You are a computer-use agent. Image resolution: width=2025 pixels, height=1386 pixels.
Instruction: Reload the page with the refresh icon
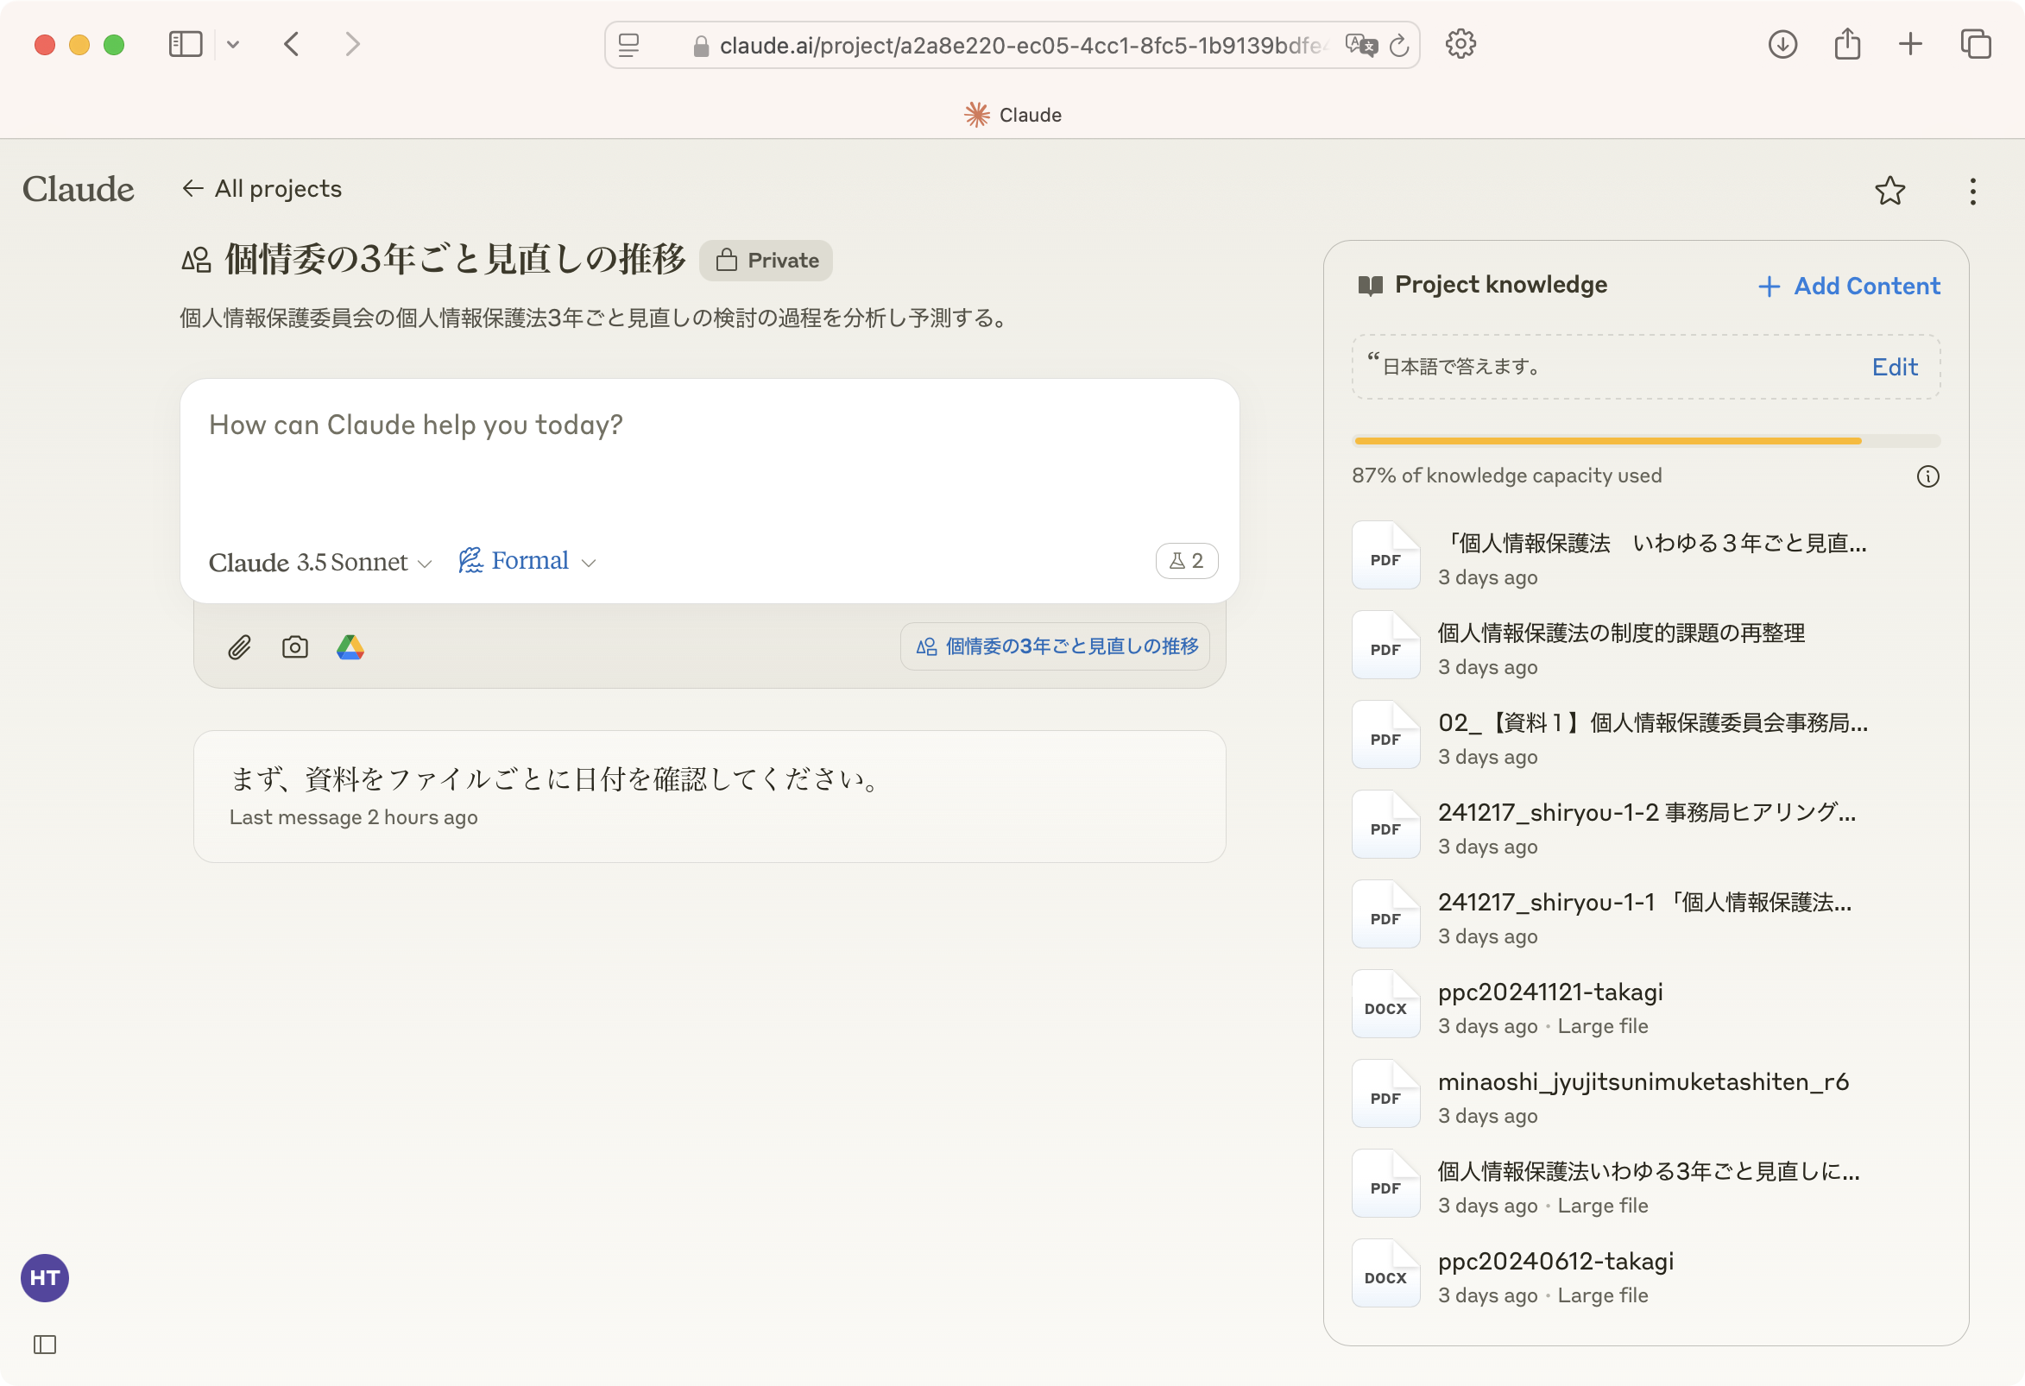(x=1398, y=45)
